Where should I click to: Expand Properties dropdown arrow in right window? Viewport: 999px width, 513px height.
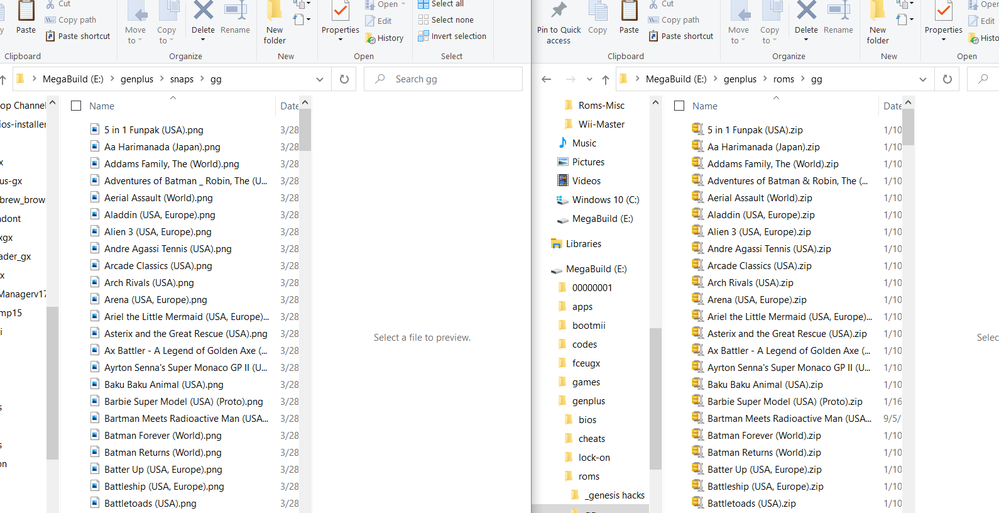pos(944,40)
